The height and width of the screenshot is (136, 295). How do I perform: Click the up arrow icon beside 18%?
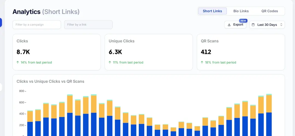pyautogui.click(x=202, y=62)
